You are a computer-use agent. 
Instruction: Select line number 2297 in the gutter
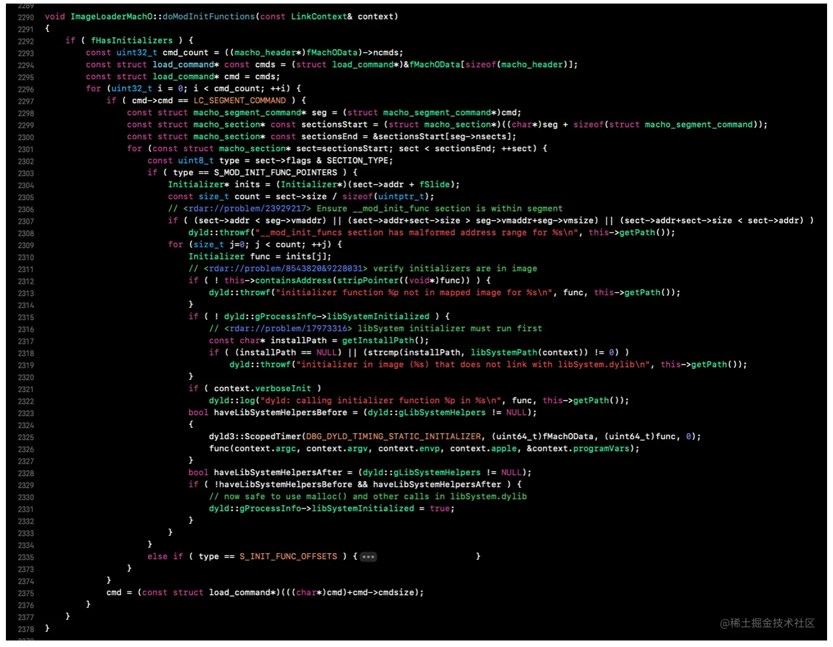pyautogui.click(x=26, y=101)
